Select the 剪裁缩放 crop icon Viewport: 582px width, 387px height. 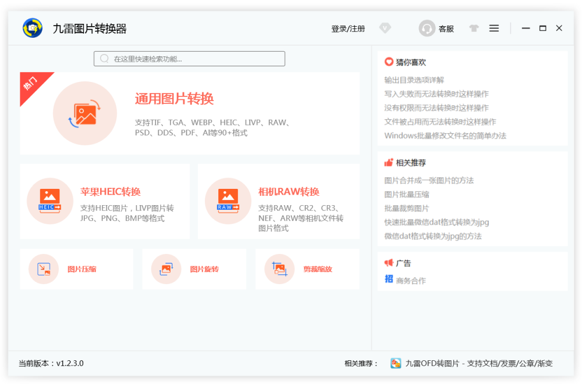point(279,269)
